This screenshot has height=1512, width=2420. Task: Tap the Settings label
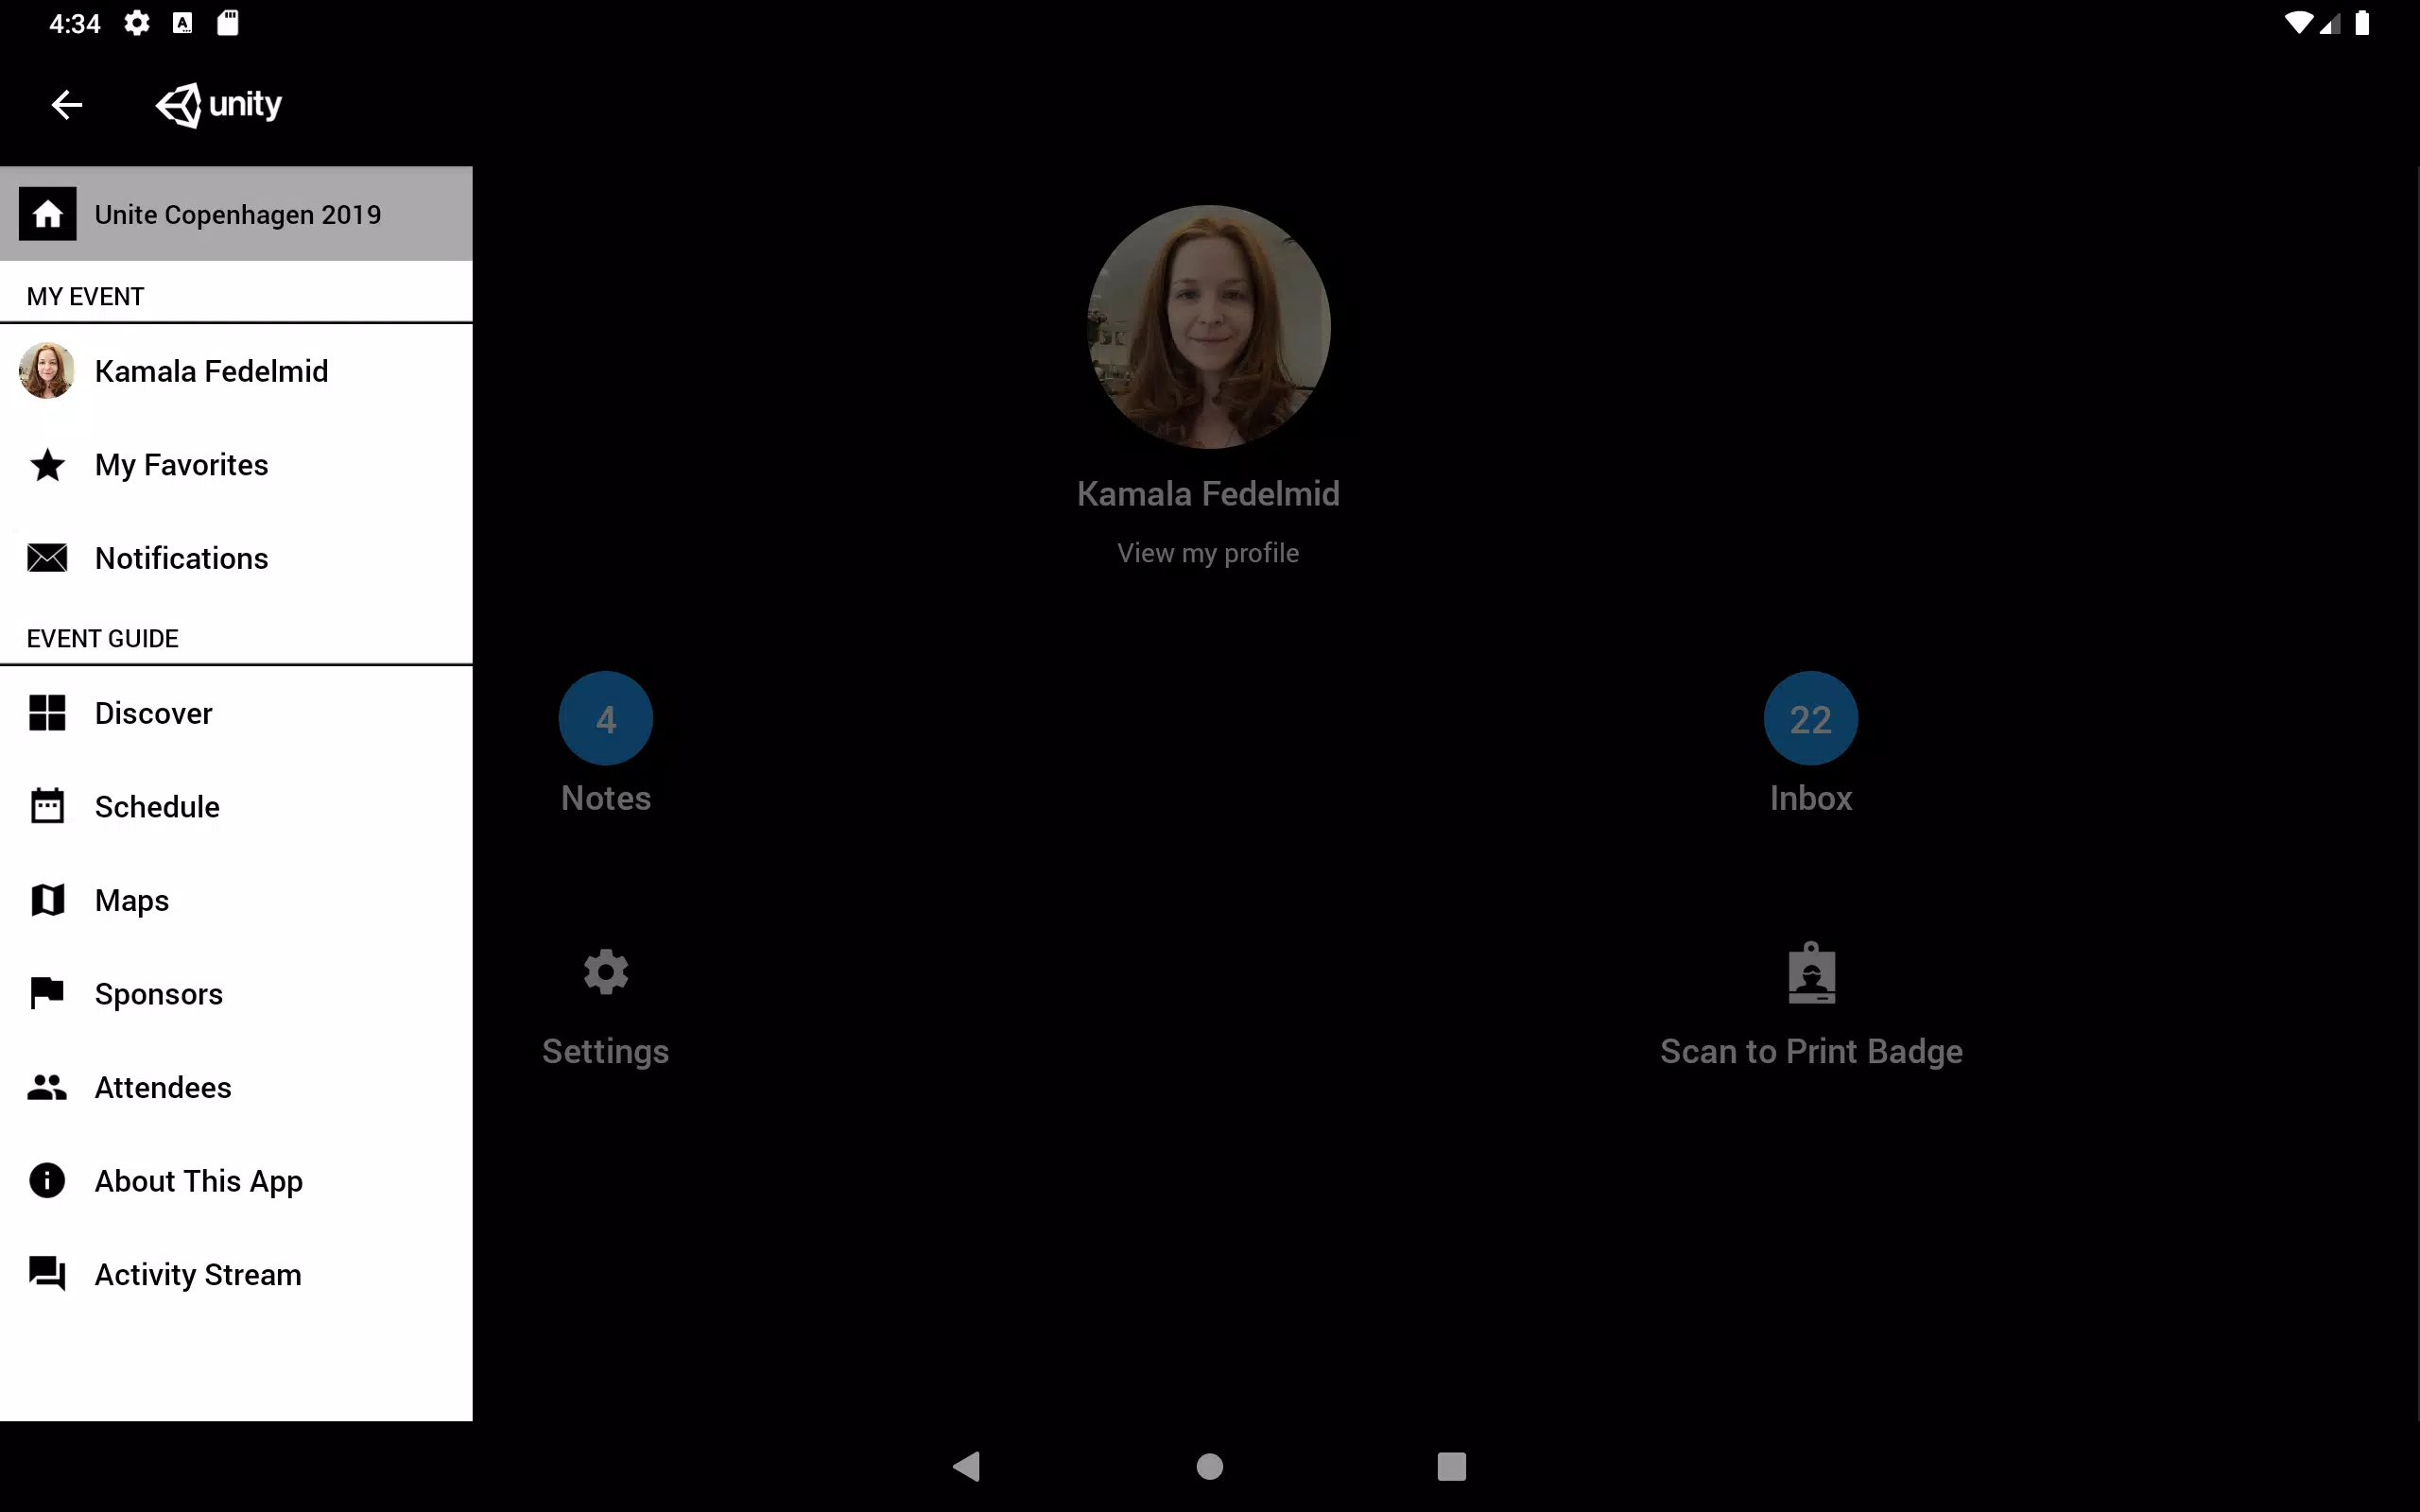click(x=606, y=1051)
